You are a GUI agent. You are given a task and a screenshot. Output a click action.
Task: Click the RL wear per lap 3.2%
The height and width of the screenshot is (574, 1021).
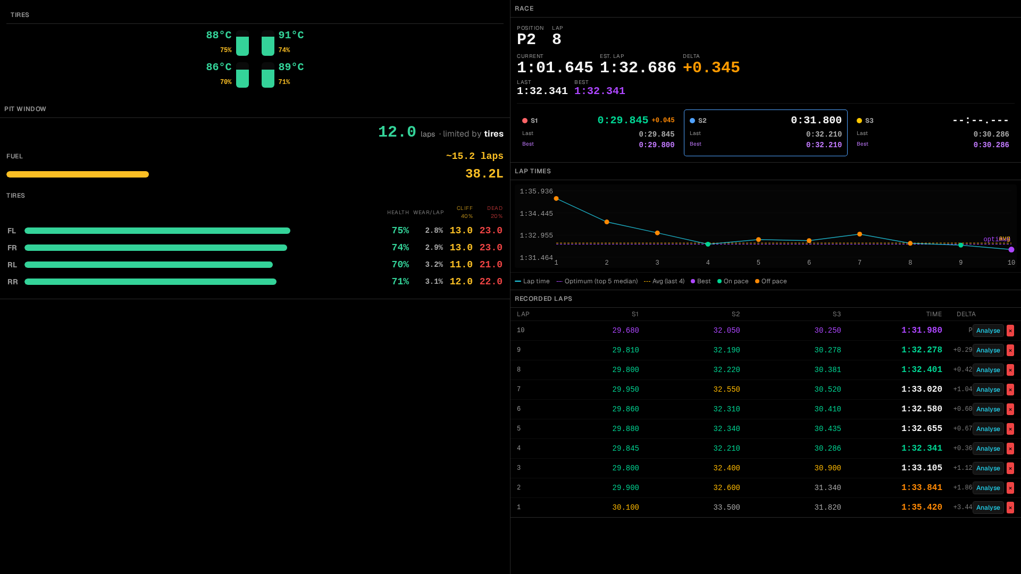[x=434, y=265]
